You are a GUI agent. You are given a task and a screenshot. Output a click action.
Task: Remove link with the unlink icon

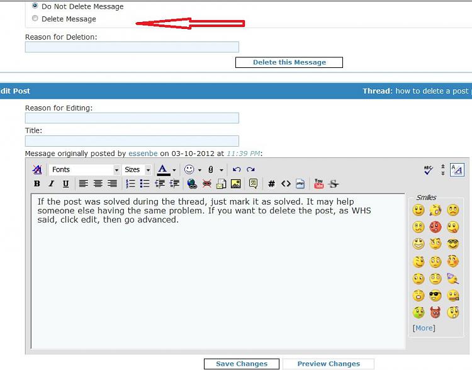tap(207, 184)
